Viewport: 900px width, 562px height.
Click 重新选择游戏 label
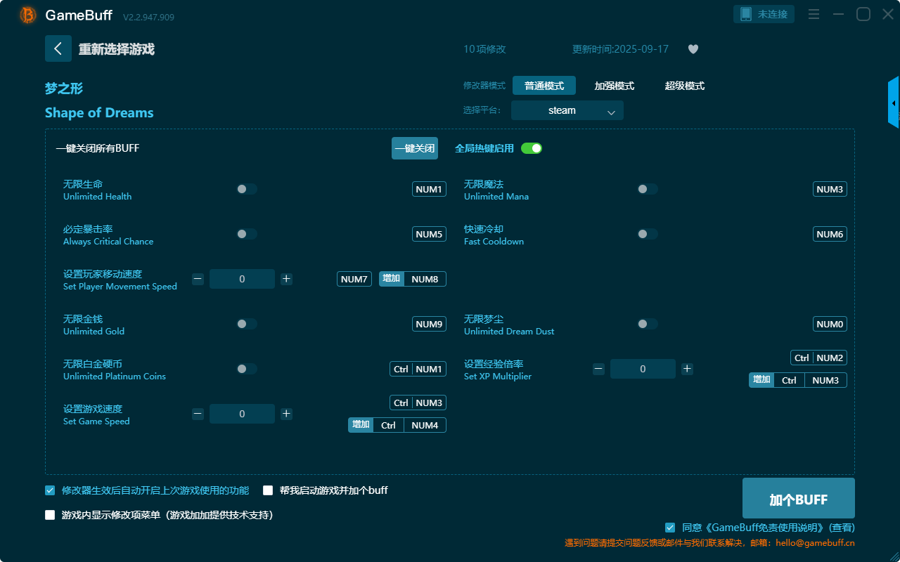click(117, 49)
